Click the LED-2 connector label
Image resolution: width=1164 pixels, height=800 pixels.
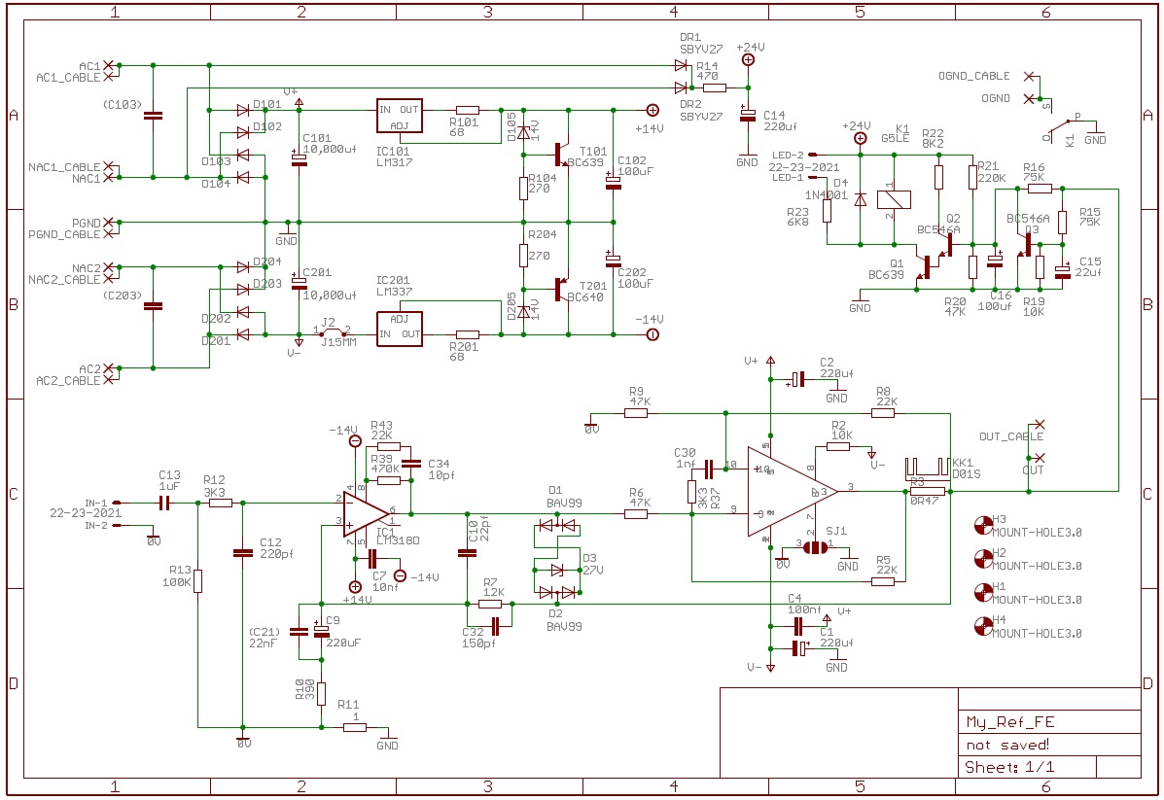[x=788, y=156]
